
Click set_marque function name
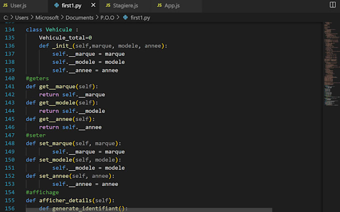[55, 143]
